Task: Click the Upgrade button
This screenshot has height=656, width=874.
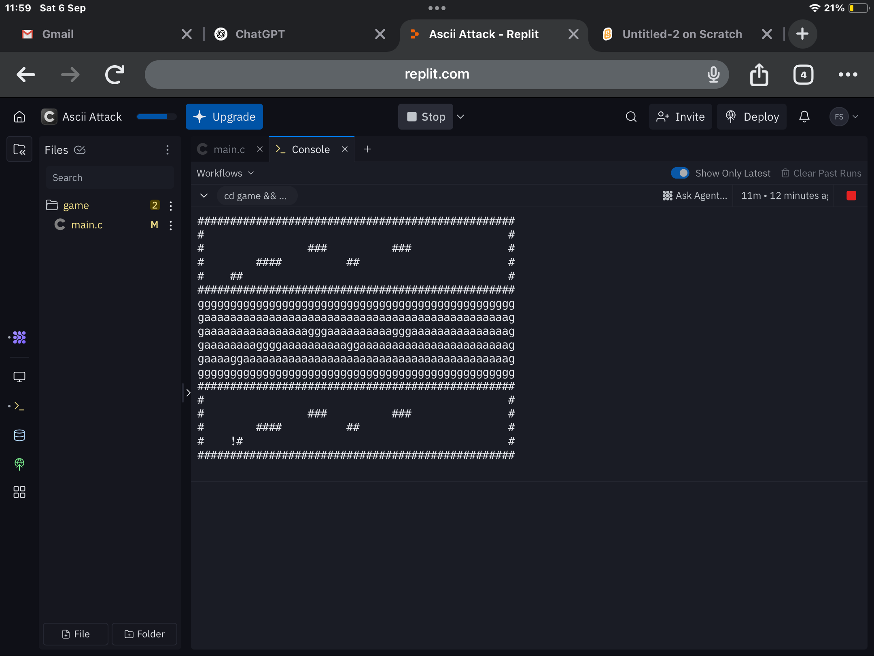Action: pos(224,117)
